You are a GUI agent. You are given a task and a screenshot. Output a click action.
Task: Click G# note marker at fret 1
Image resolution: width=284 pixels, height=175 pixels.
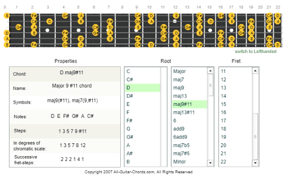click(x=18, y=27)
